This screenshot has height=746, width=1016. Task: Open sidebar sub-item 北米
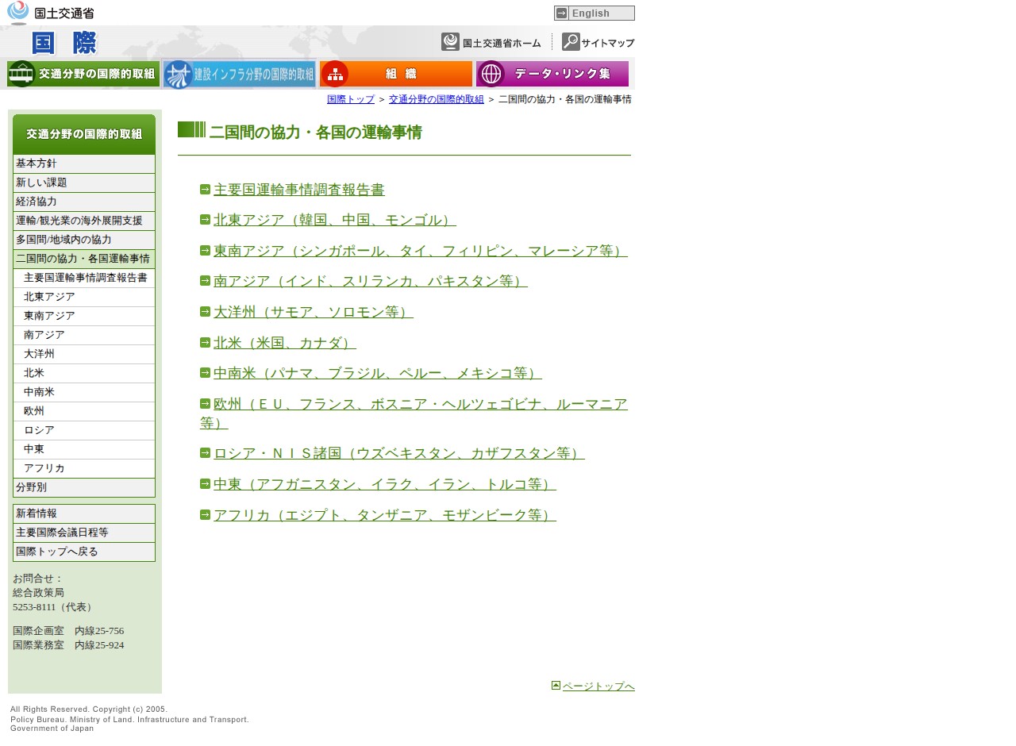84,373
